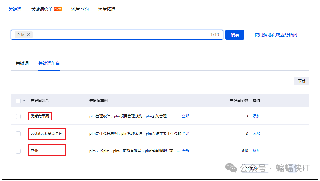Select the 关键词 sub-tab below search
This screenshot has width=320, height=181.
(22, 63)
